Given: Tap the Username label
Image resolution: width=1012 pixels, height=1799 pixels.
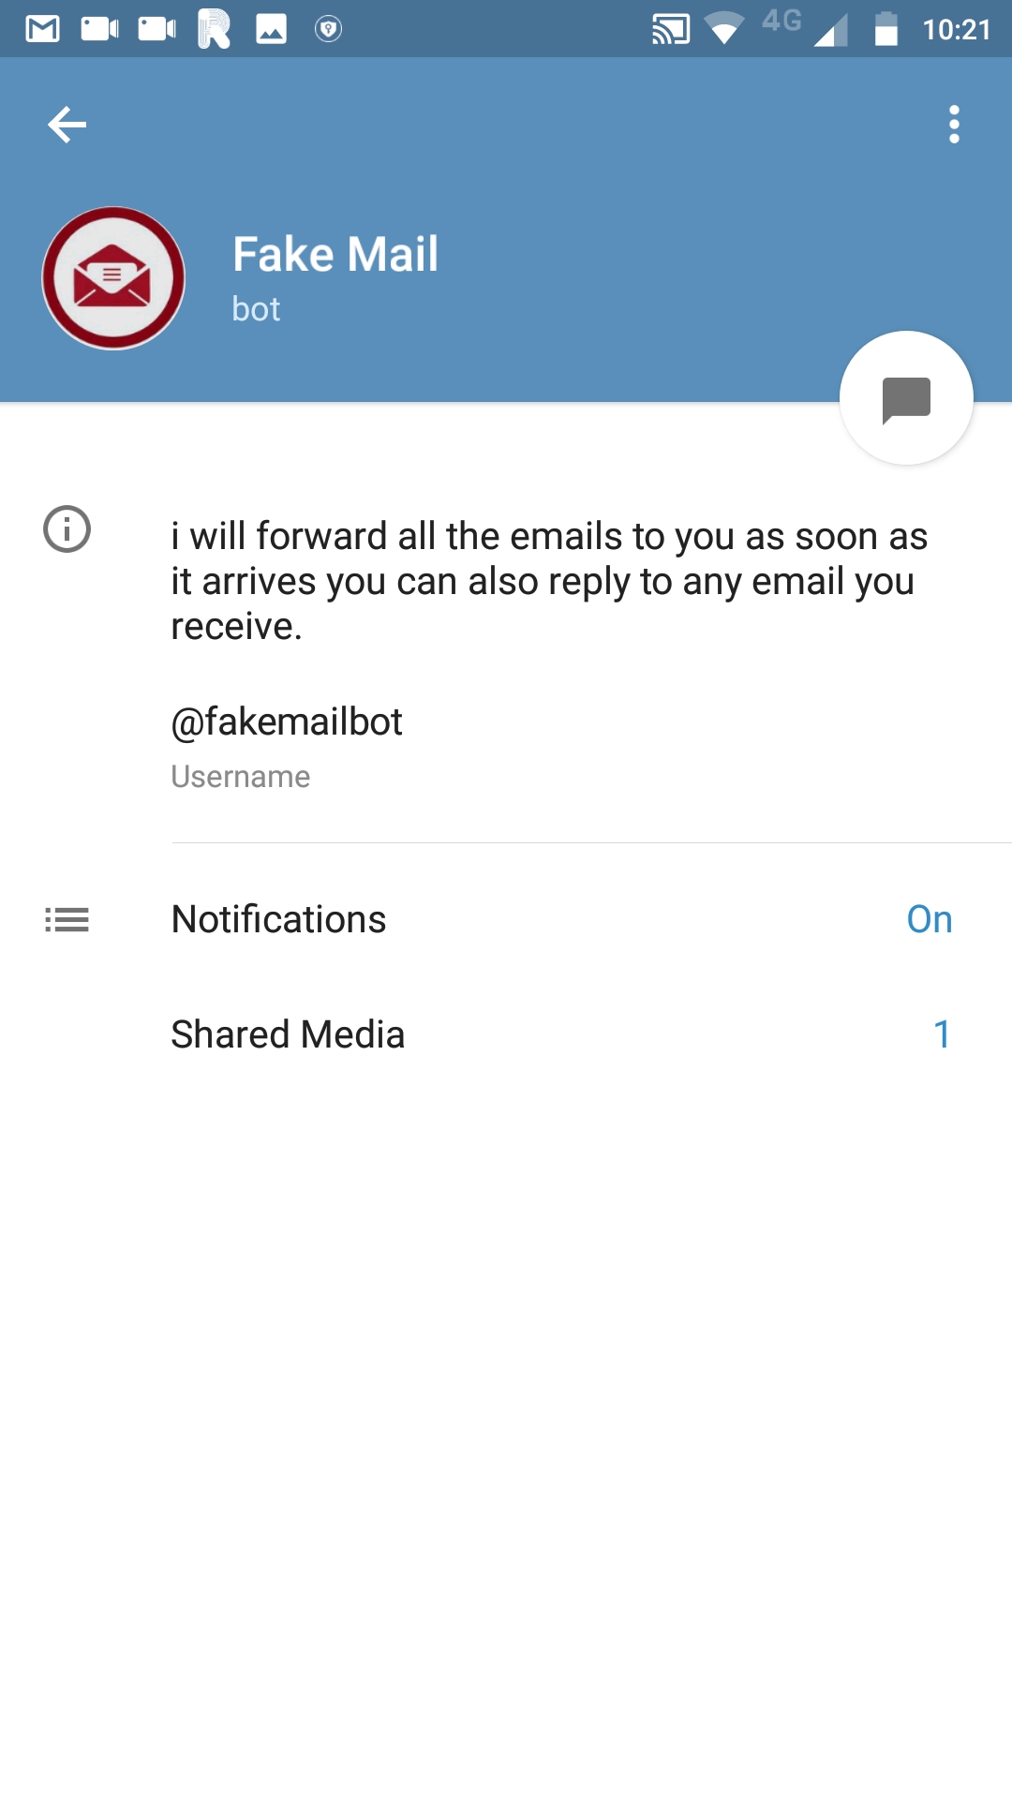Looking at the screenshot, I should point(241,777).
